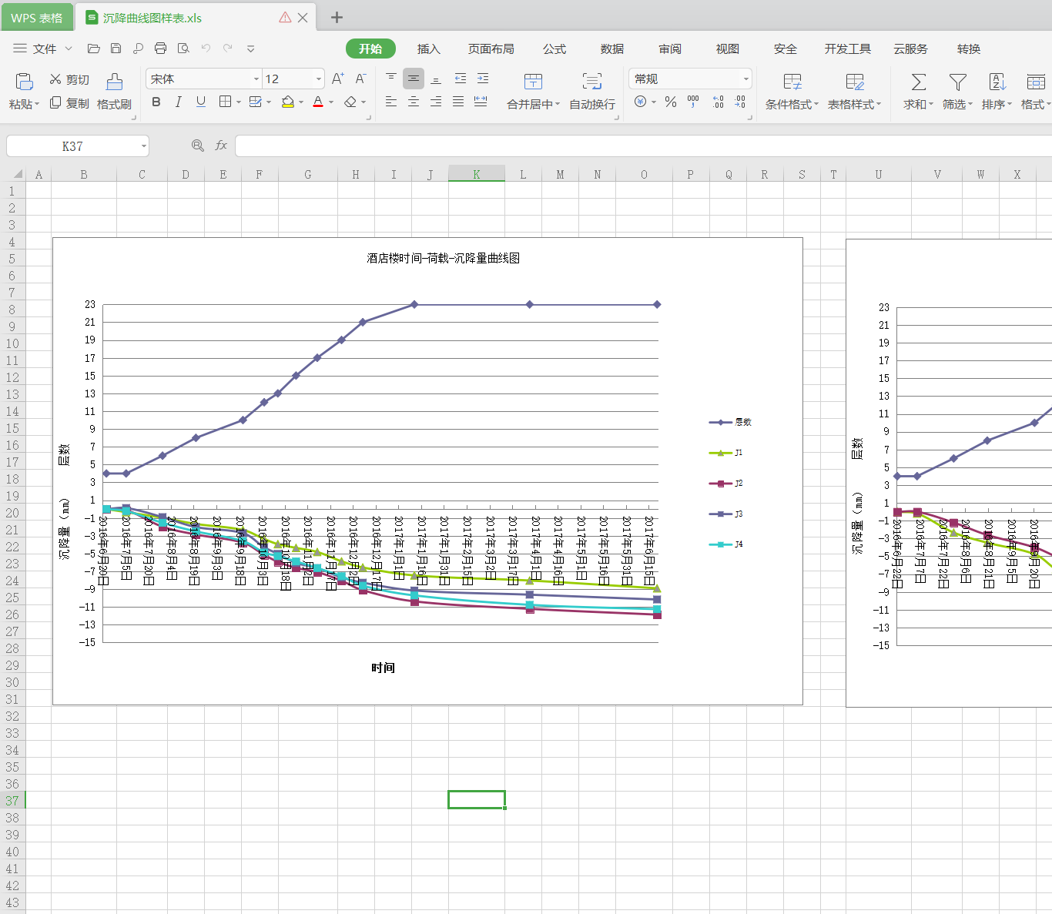Image resolution: width=1052 pixels, height=914 pixels.
Task: Click the Filter funnel icon
Action: (x=957, y=82)
